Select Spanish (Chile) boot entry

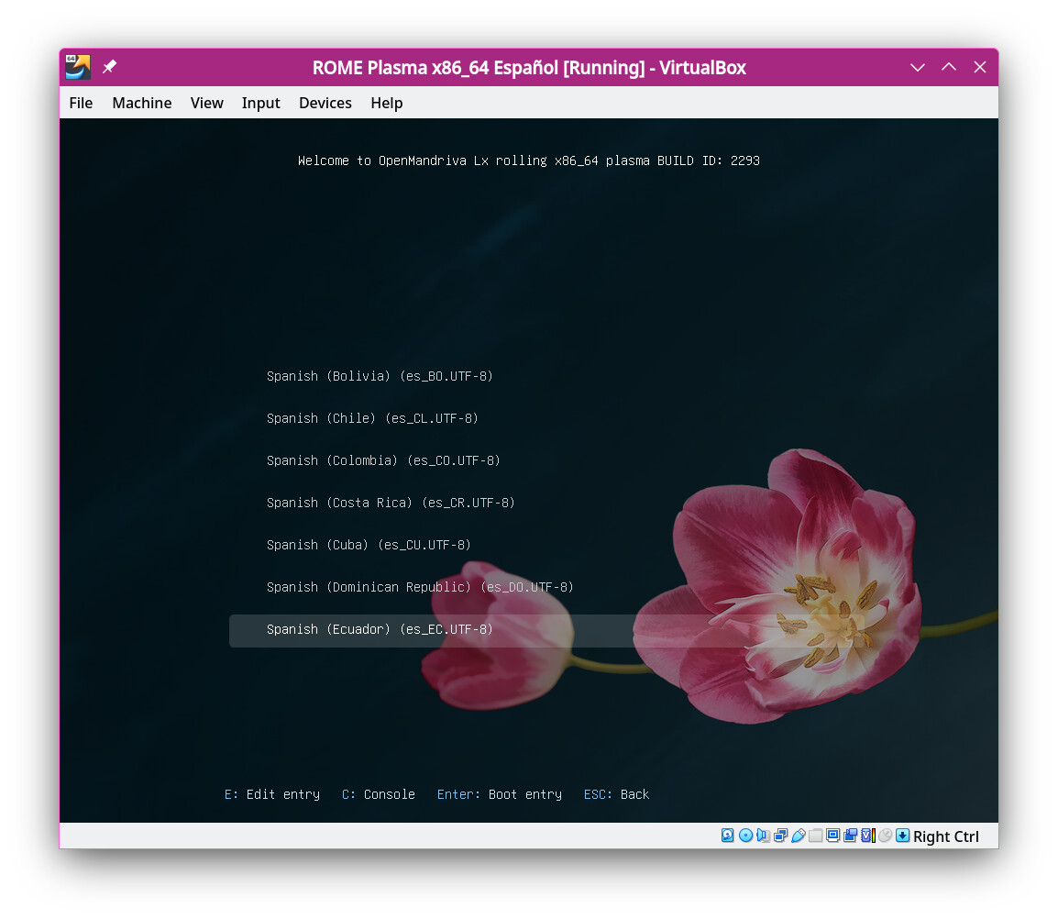(372, 418)
